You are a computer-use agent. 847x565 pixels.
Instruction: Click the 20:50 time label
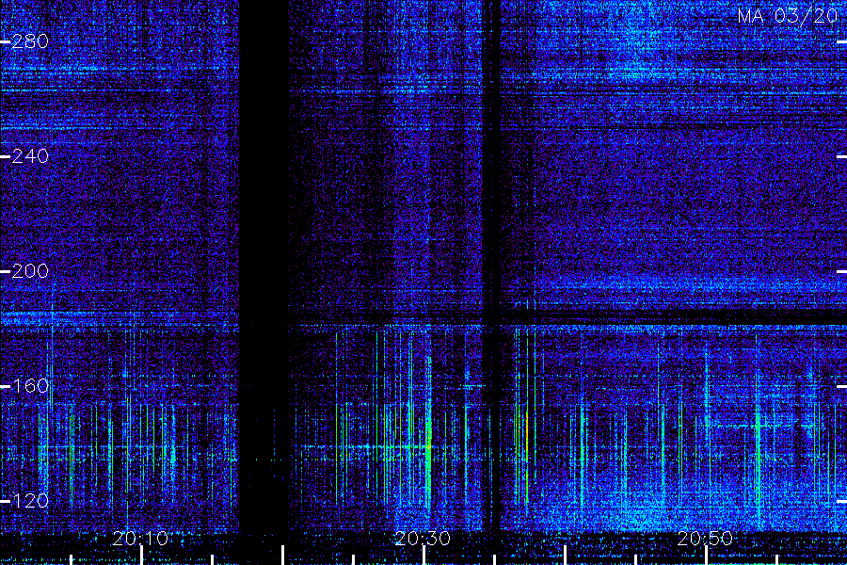pyautogui.click(x=705, y=539)
